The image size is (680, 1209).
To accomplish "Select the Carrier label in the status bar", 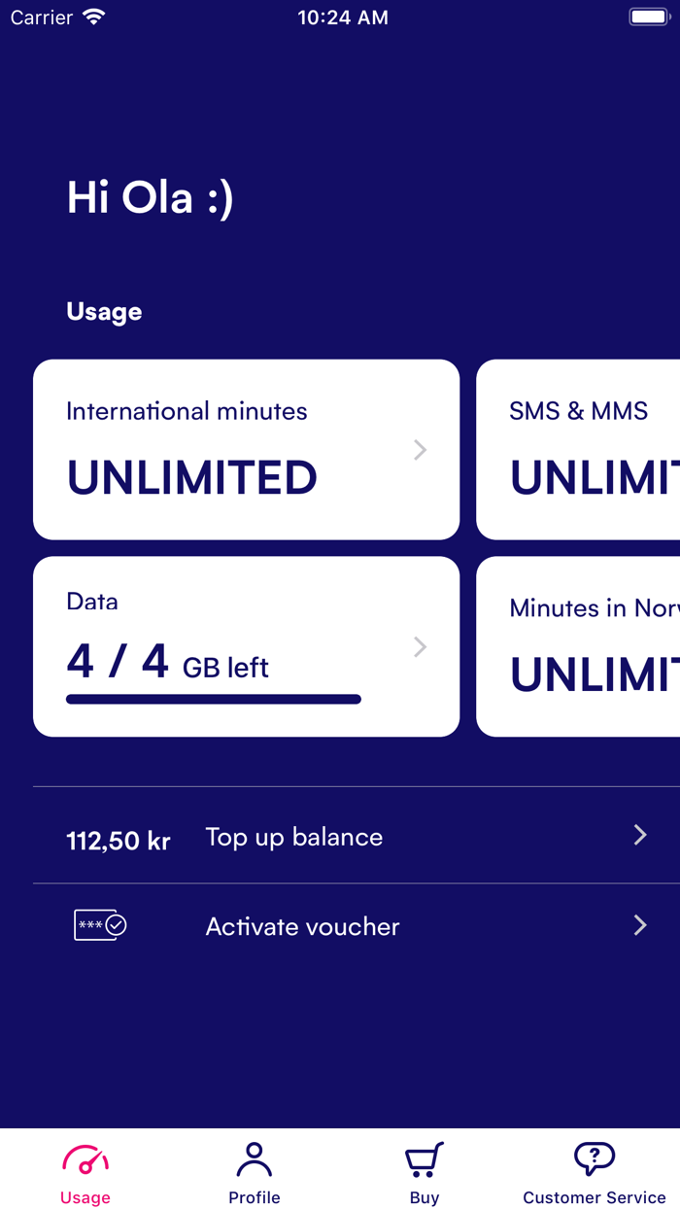I will pos(39,17).
